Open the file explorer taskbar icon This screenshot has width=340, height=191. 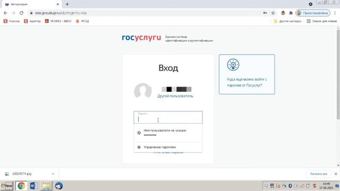click(46, 186)
